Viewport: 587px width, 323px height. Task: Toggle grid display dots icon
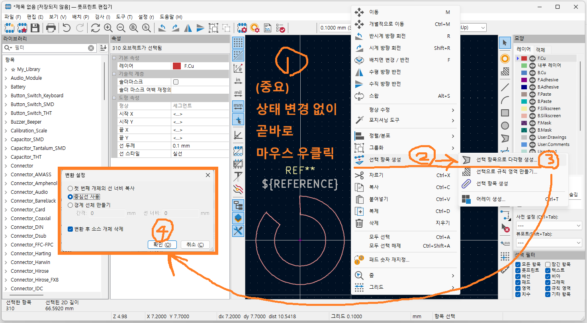point(238,42)
